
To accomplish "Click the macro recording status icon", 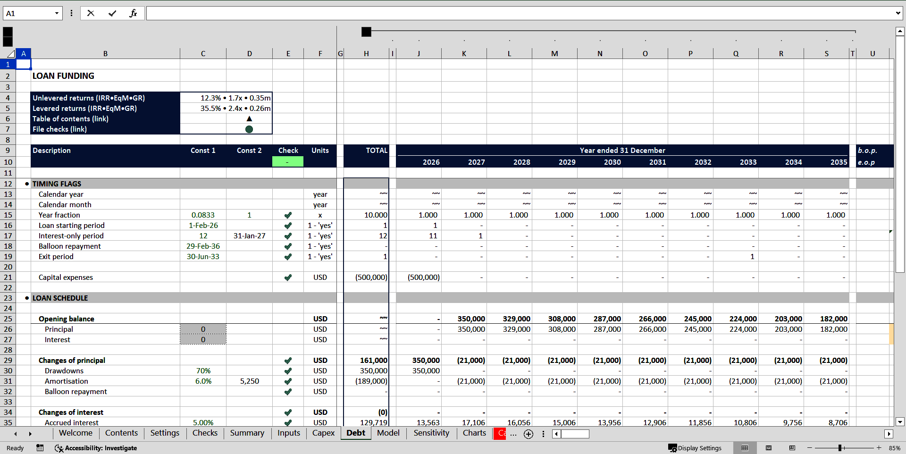I will point(40,448).
